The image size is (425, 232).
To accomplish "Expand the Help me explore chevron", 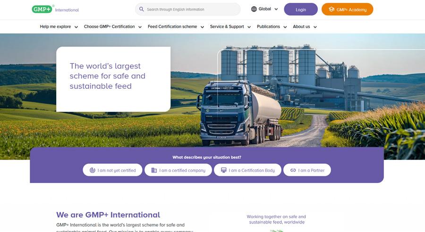I will tap(76, 27).
